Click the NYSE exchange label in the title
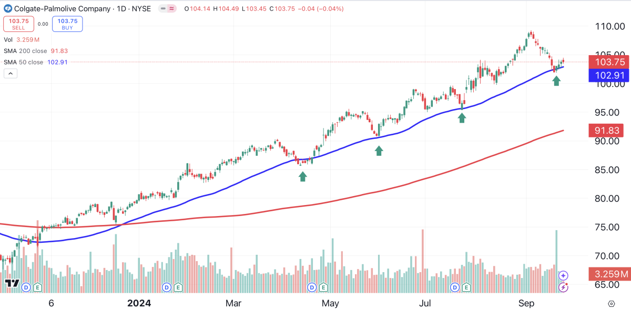This screenshot has height=312, width=631. pyautogui.click(x=143, y=8)
